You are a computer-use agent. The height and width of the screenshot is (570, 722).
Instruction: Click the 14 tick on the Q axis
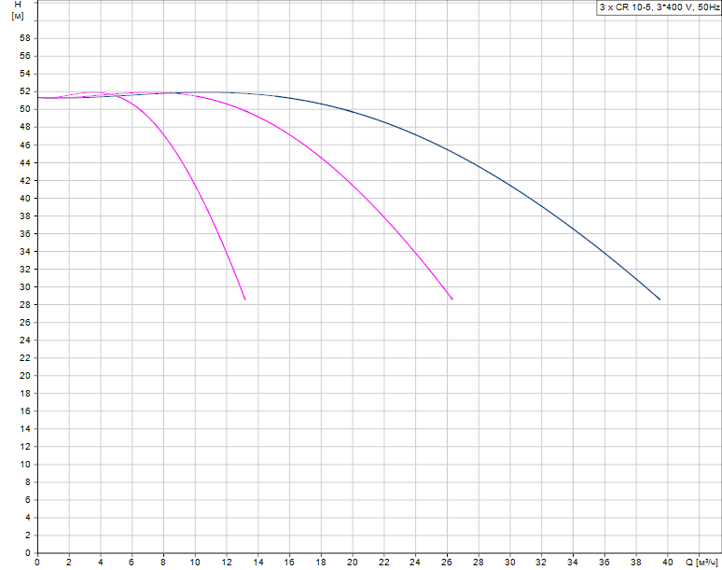[x=258, y=563]
